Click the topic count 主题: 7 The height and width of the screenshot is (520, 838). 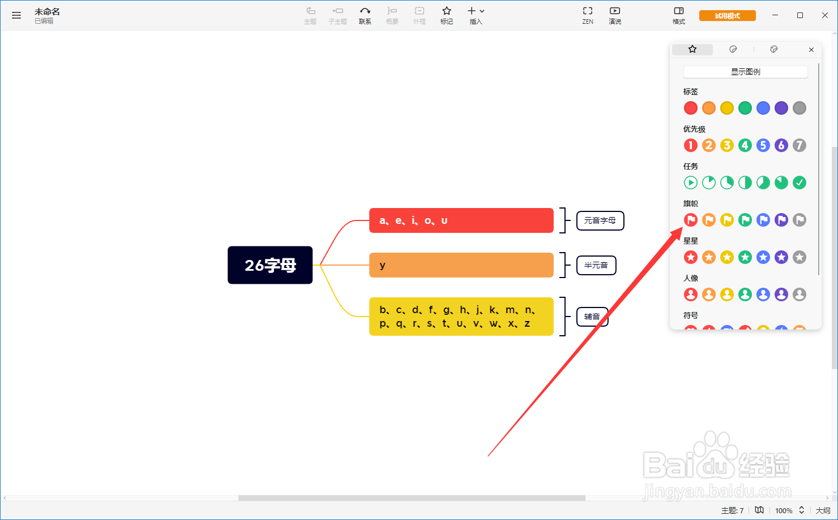[x=732, y=510]
